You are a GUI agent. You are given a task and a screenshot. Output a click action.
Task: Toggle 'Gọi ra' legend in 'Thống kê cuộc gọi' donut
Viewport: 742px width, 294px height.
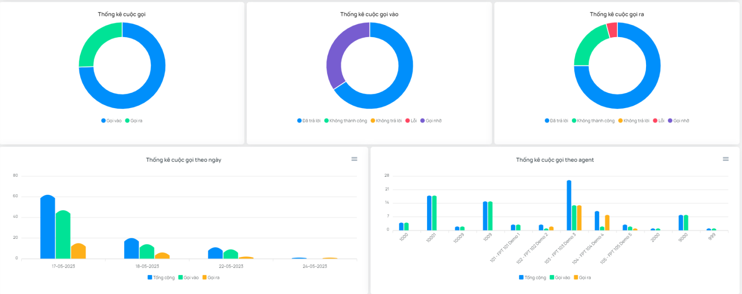(134, 121)
